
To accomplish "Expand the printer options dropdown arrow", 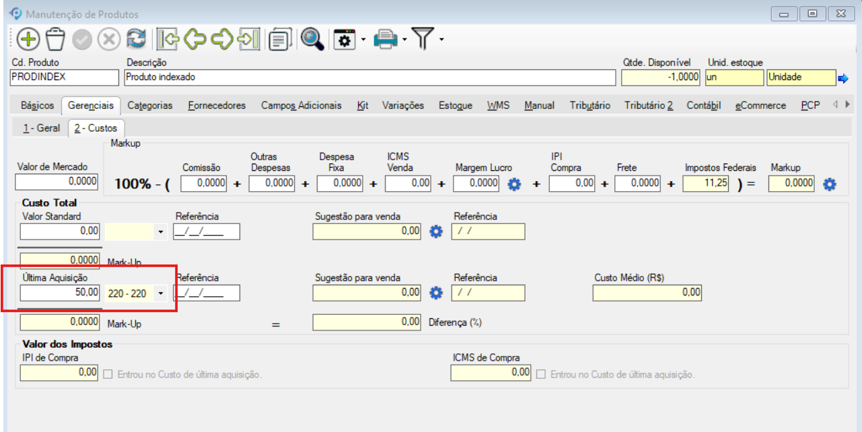I will (404, 40).
